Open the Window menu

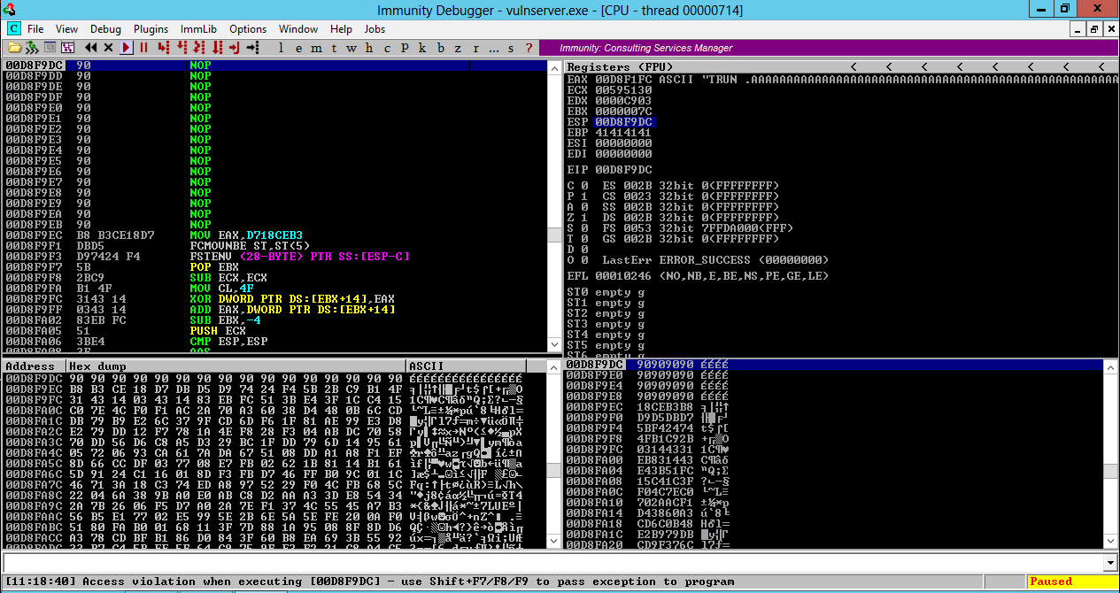point(298,29)
